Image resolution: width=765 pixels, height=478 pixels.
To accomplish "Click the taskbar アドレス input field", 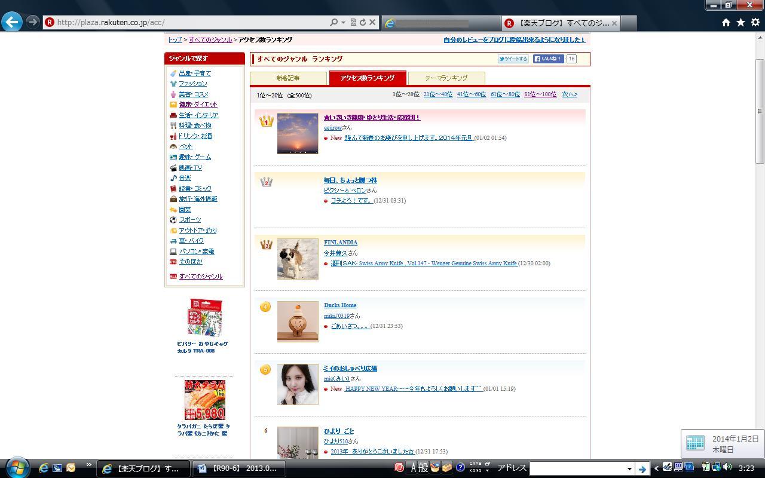I will click(x=576, y=468).
